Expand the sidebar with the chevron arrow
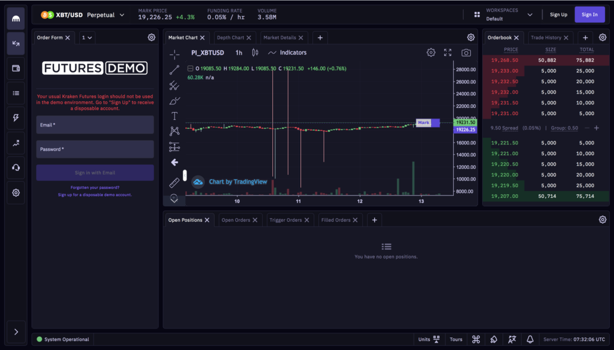 (x=16, y=332)
